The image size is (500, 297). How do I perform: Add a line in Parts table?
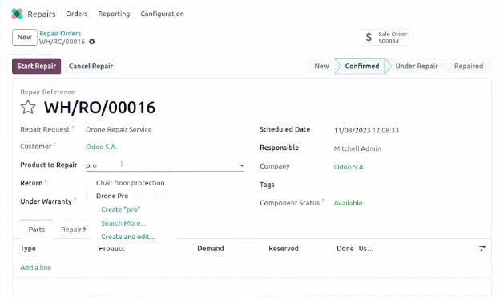(36, 267)
